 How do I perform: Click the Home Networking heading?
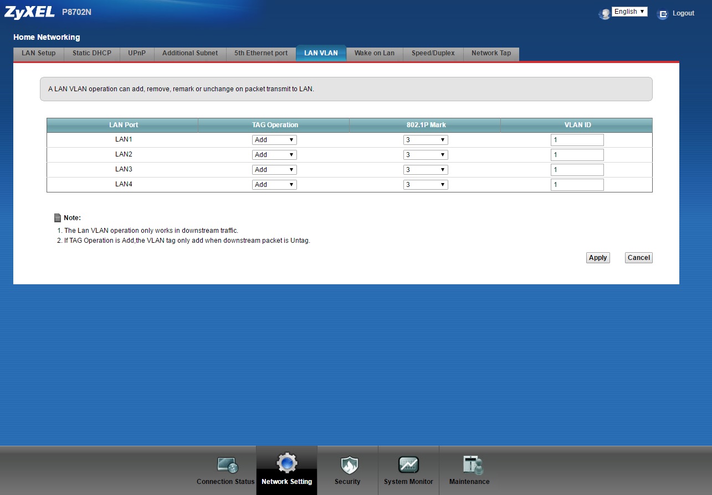[47, 37]
